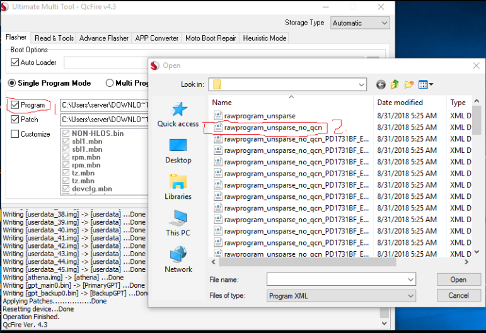Switch to Heuristic Mode tab
Image resolution: width=486 pixels, height=333 pixels.
click(264, 38)
